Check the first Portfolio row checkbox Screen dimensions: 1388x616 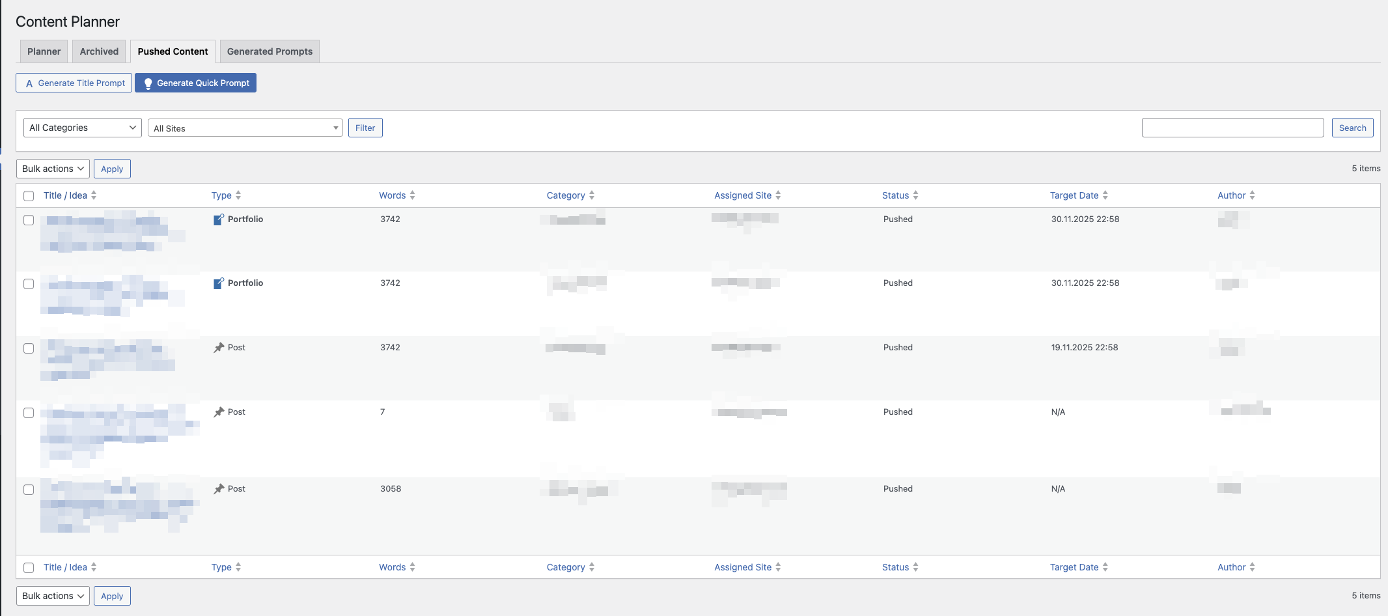pyautogui.click(x=29, y=220)
